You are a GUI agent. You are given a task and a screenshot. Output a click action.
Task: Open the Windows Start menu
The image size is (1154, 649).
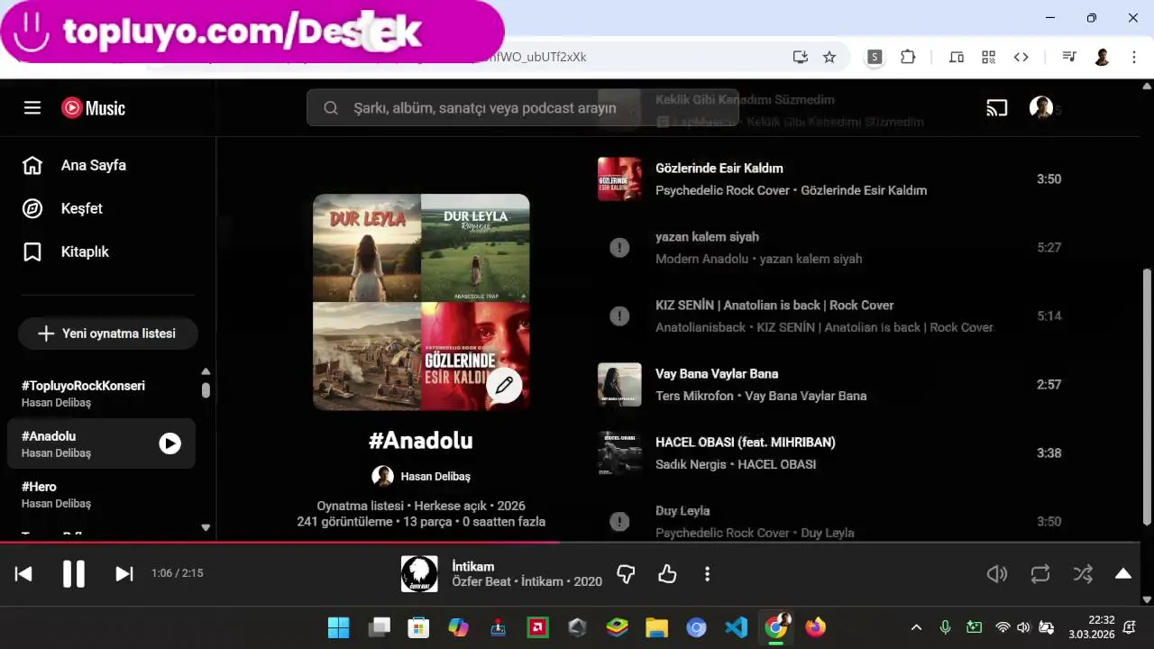[339, 627]
